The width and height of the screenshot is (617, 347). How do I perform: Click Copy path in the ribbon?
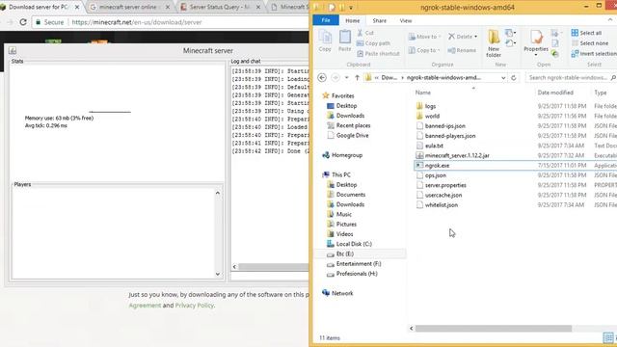pyautogui.click(x=373, y=43)
